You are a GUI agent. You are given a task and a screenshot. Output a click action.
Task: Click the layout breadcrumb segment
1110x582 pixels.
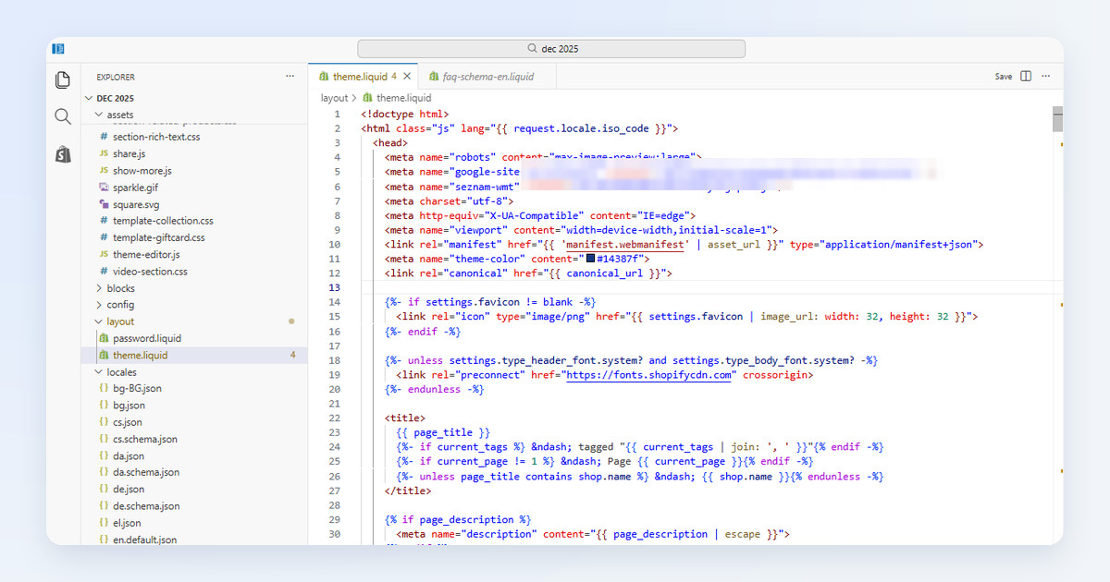point(334,98)
